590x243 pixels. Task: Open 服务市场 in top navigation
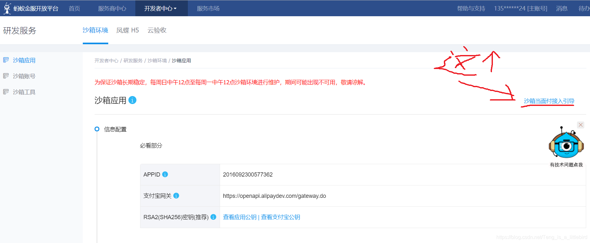click(208, 8)
